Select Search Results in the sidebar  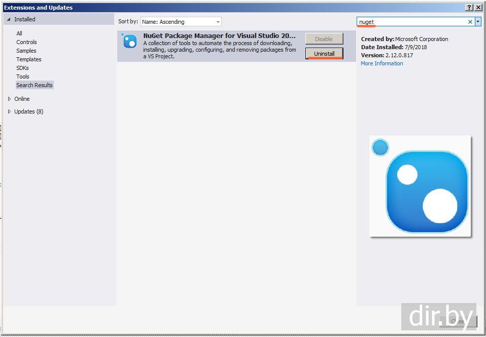pos(34,85)
